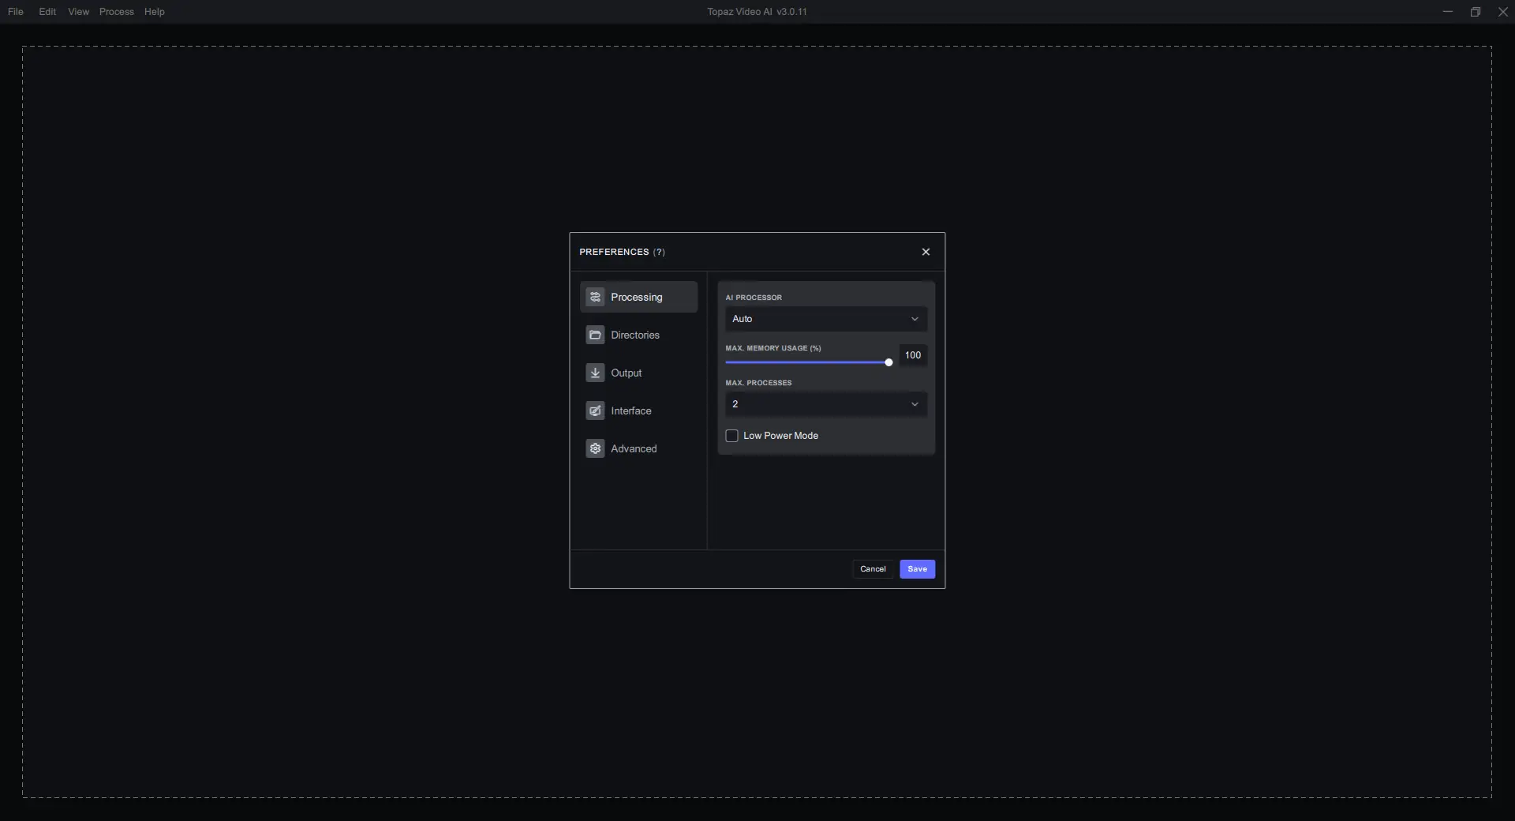
Task: Click the memory usage value field showing 100
Action: 913,355
